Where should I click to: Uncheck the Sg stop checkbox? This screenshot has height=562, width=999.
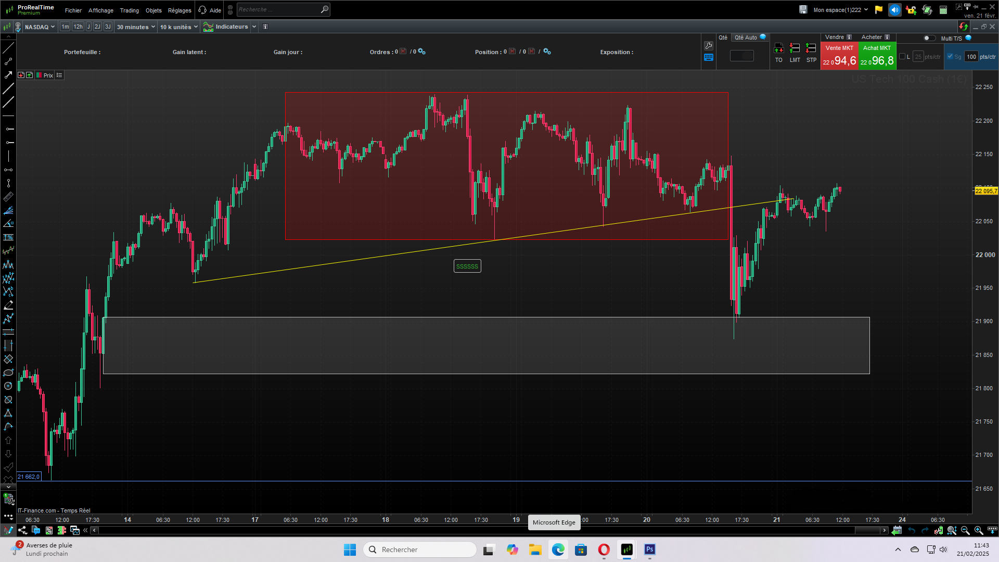coord(950,57)
